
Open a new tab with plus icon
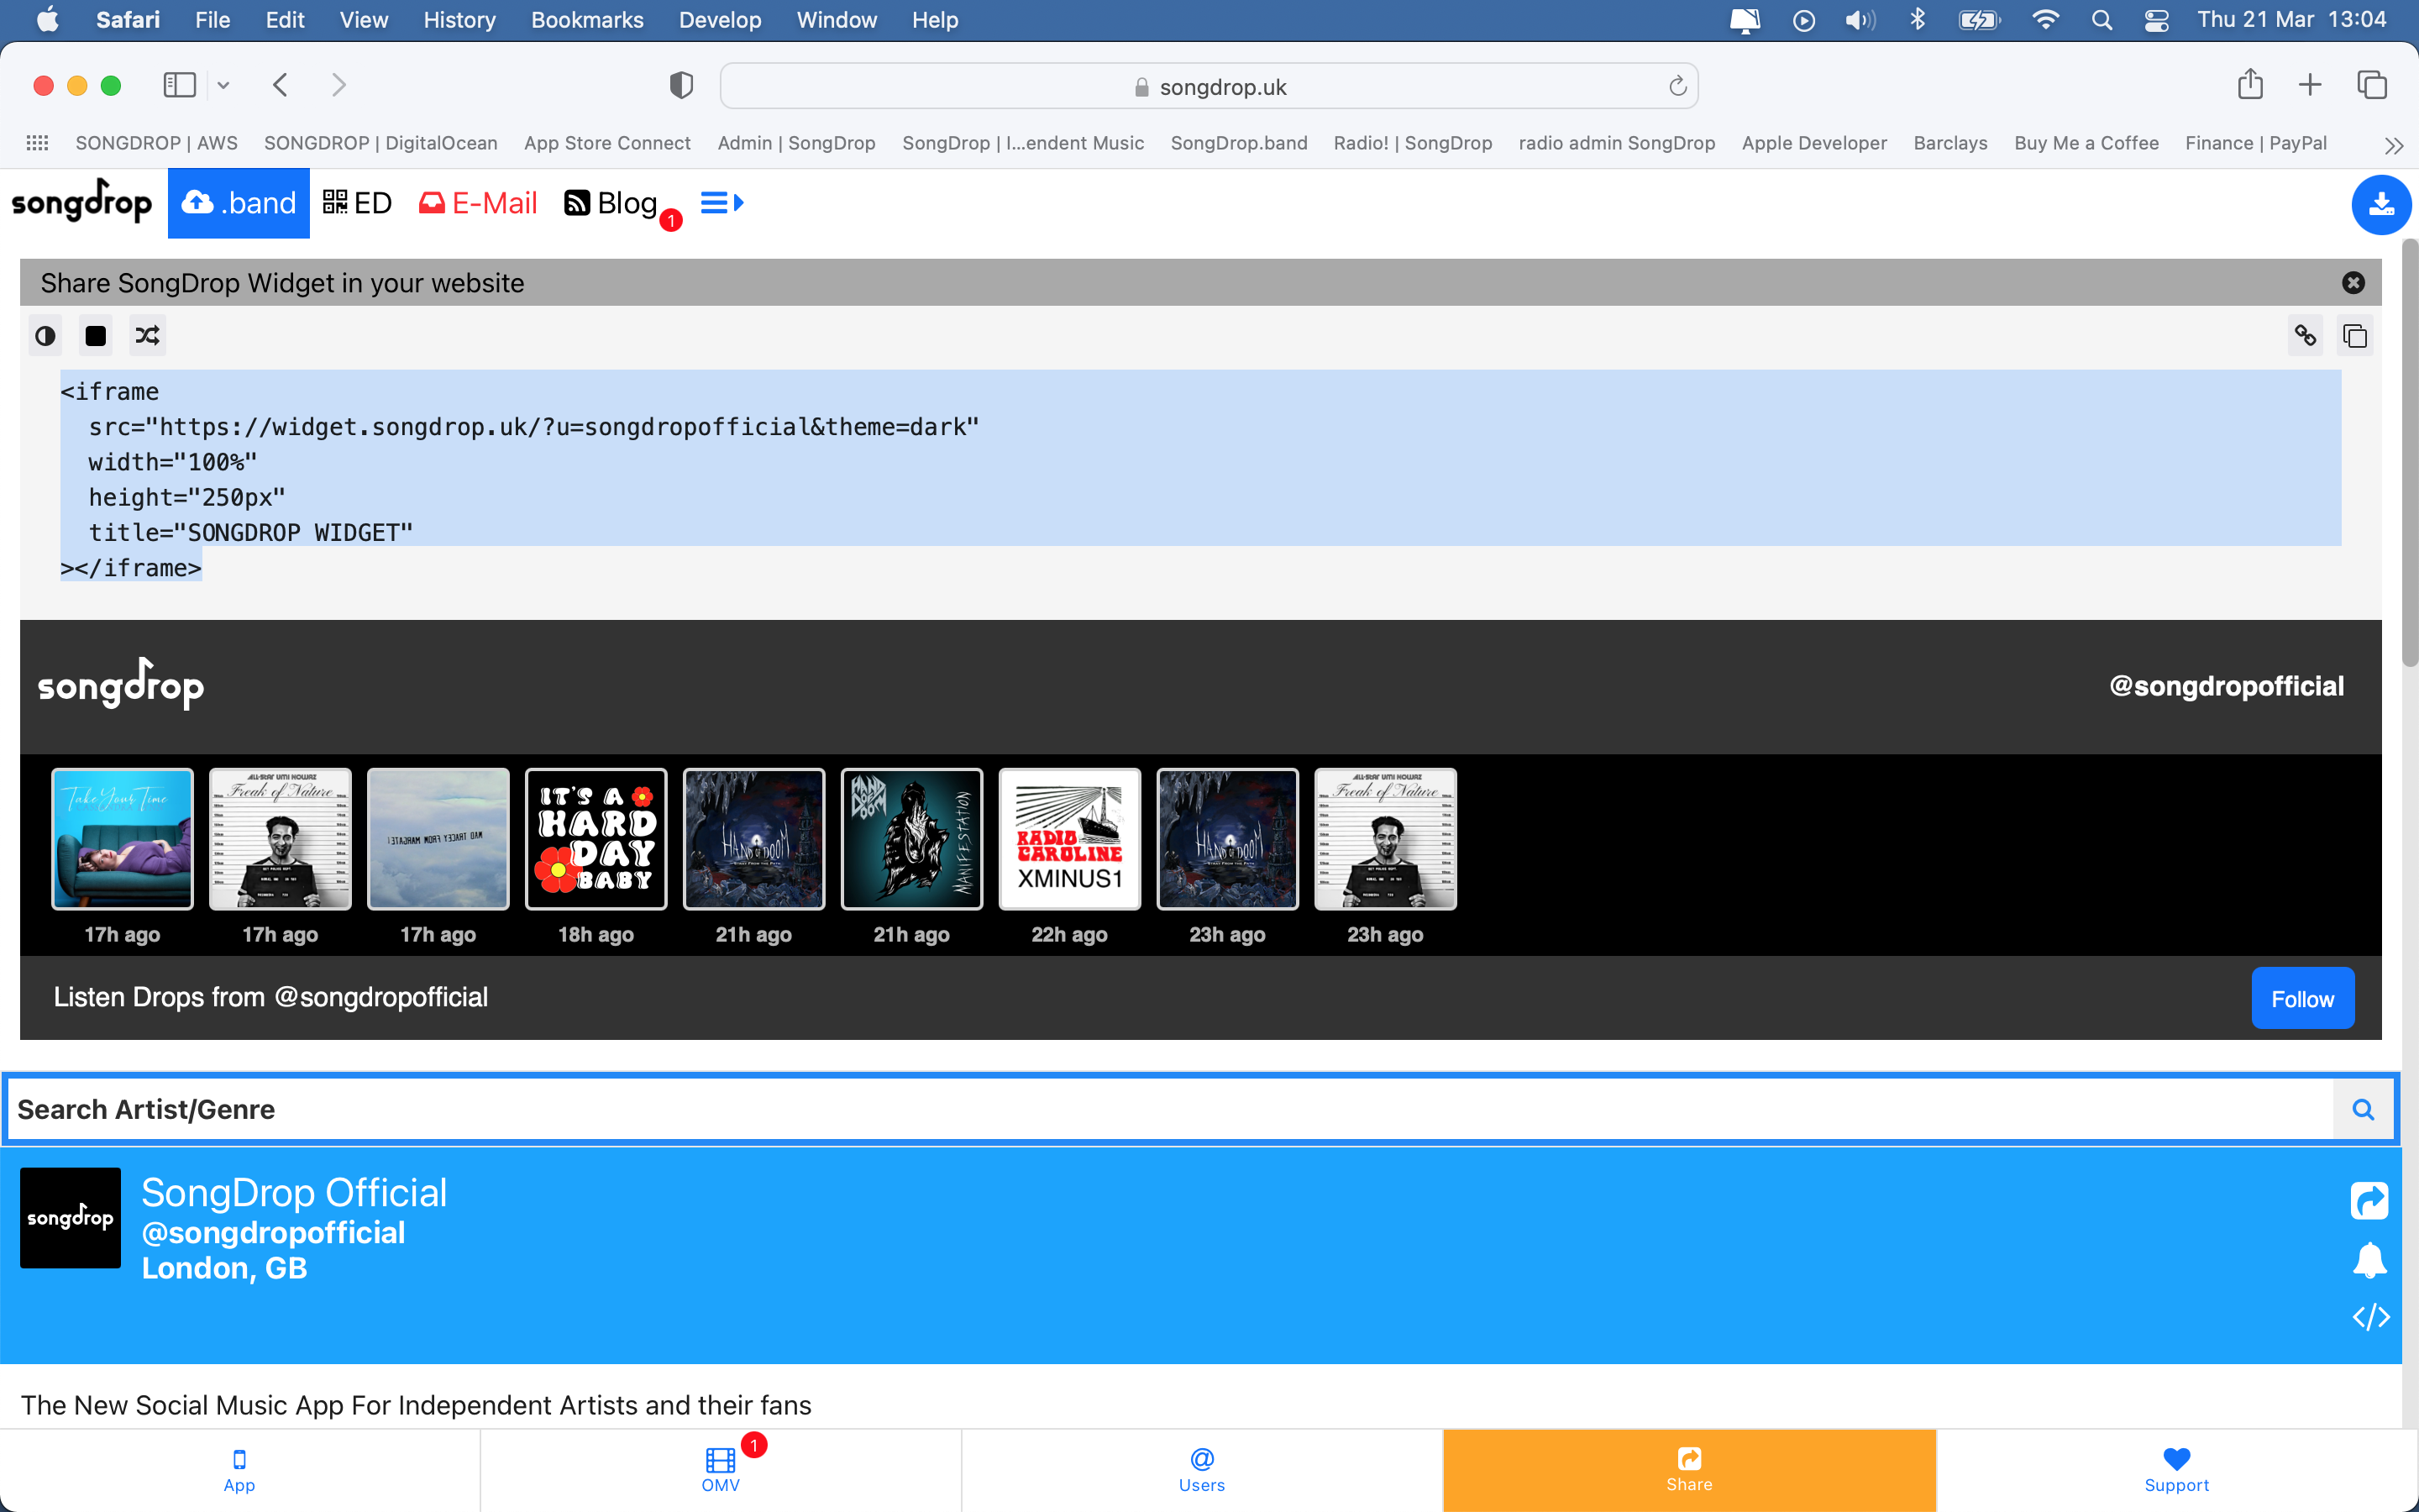tap(2310, 85)
